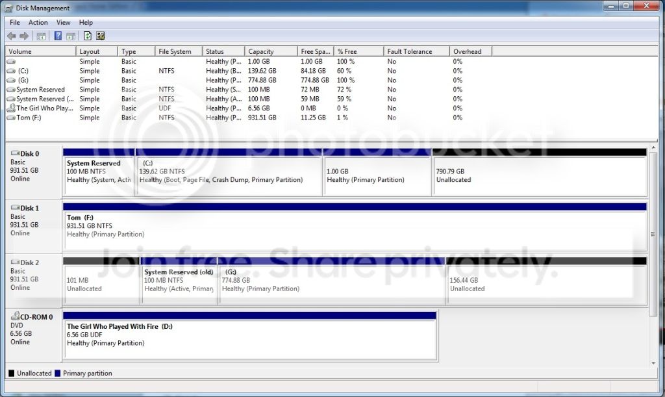Click the scroll down arrow of disk pane
This screenshot has height=397, width=665.
(653, 363)
